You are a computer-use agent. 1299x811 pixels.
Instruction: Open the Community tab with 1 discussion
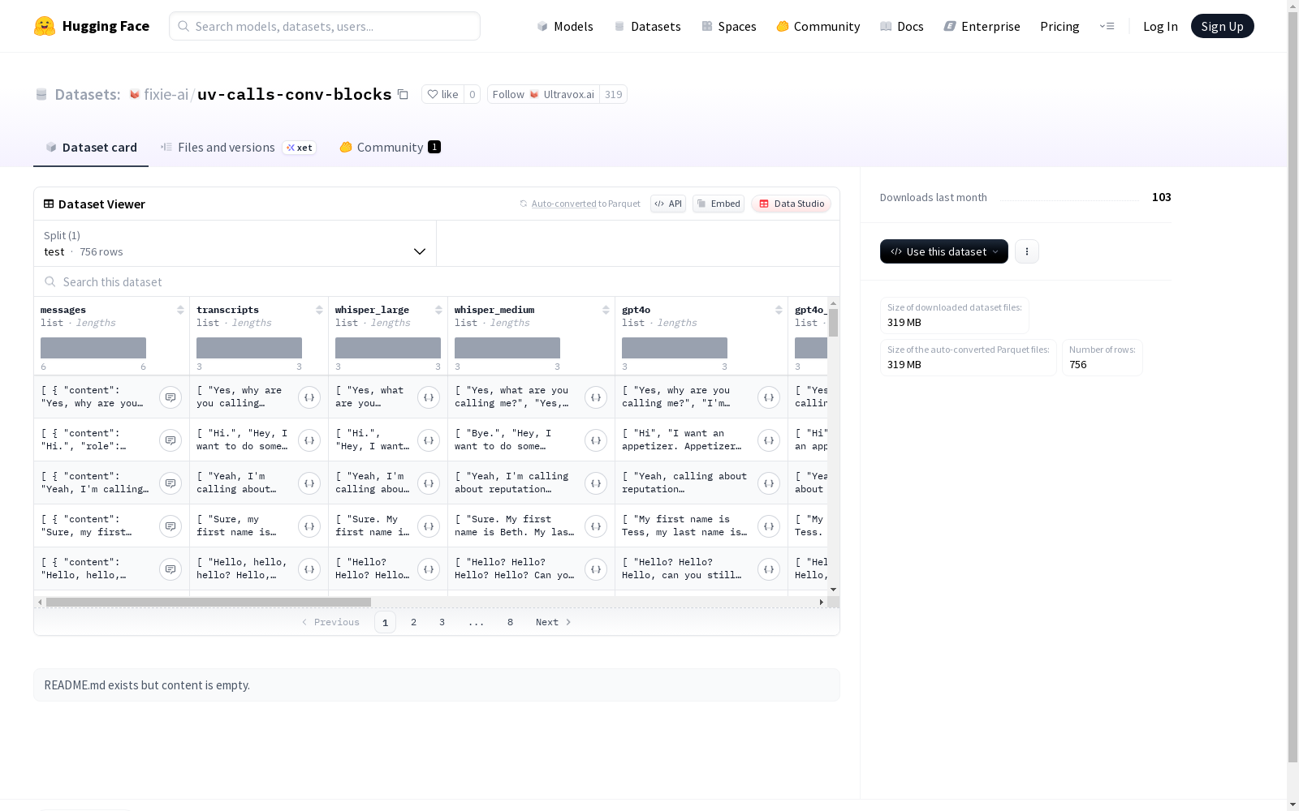pyautogui.click(x=390, y=147)
